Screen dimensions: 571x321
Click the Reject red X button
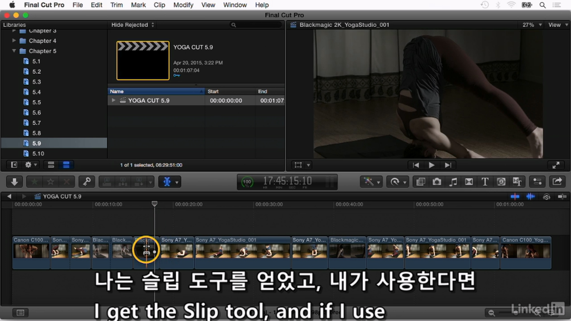[67, 182]
